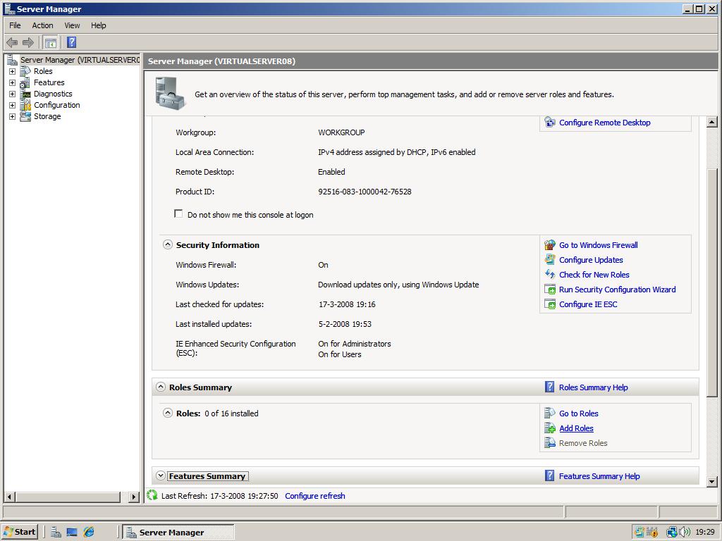The image size is (722, 541).
Task: Collapse the Roles Summary section
Action: coord(161,387)
